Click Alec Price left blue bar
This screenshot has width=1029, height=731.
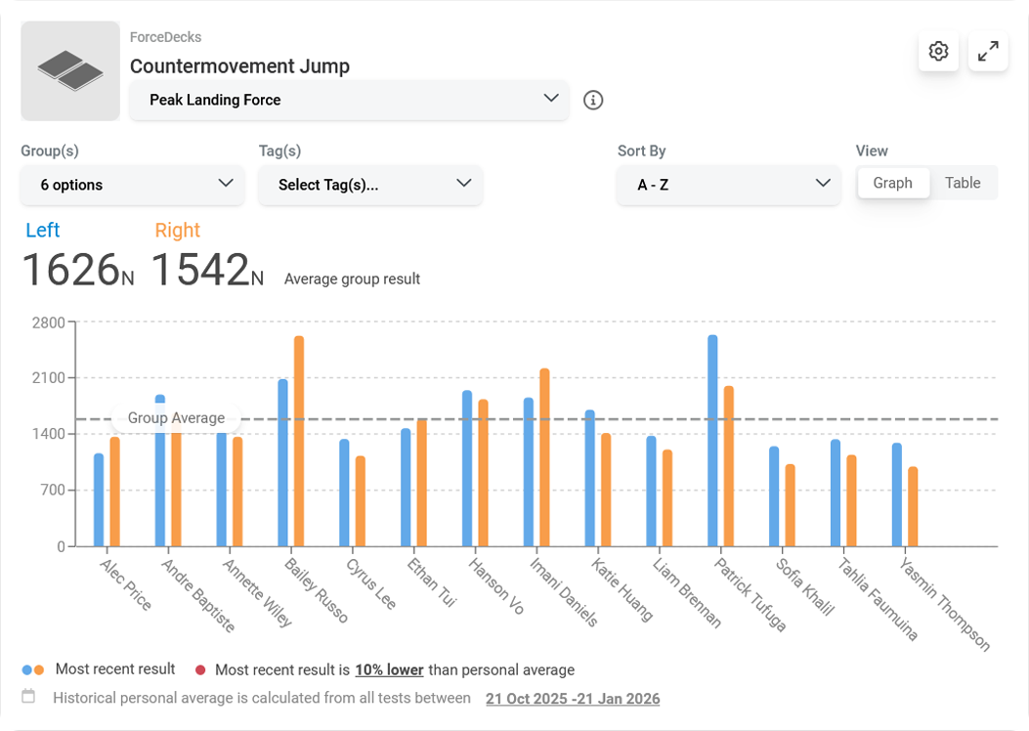(x=99, y=500)
